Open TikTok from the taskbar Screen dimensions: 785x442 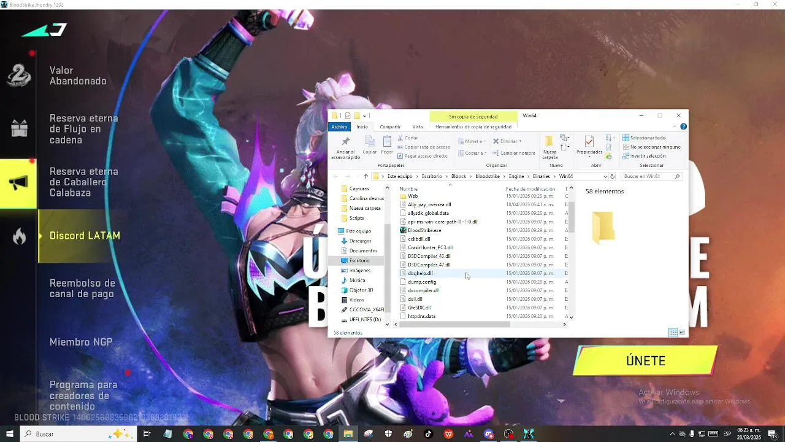(x=428, y=434)
